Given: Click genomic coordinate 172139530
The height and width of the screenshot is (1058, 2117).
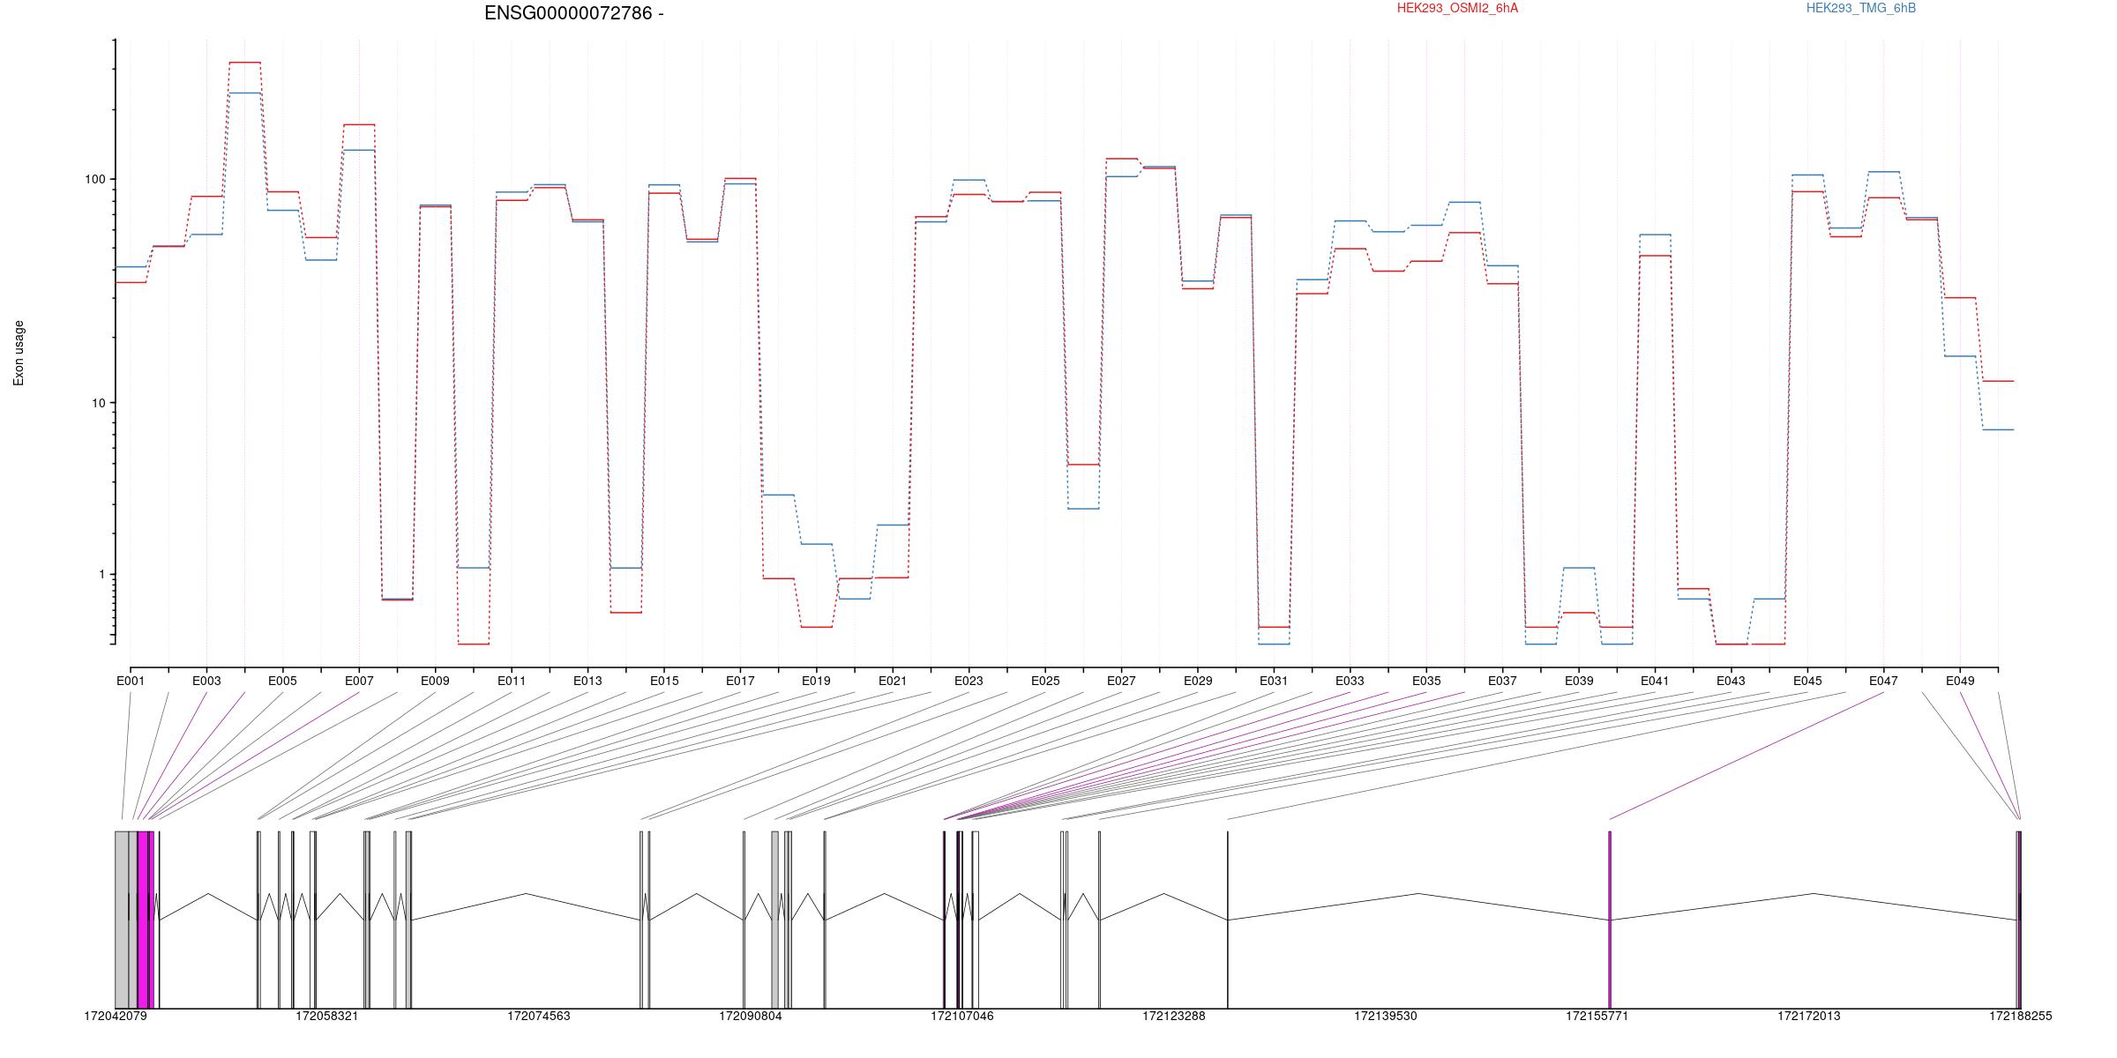Looking at the screenshot, I should click(x=1386, y=1016).
